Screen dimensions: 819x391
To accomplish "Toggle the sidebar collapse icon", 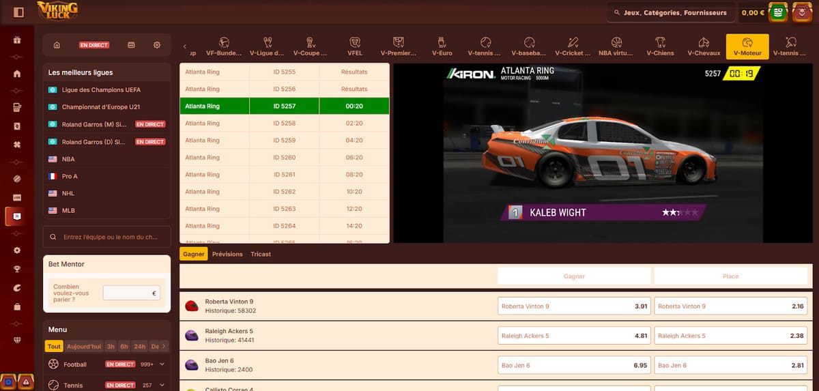I will (18, 12).
